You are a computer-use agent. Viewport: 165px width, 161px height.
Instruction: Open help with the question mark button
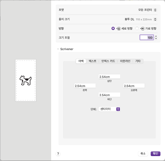(58, 154)
